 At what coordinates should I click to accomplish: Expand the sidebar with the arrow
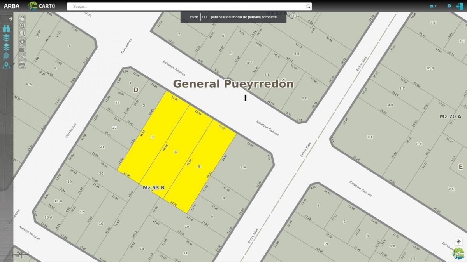tap(11, 19)
